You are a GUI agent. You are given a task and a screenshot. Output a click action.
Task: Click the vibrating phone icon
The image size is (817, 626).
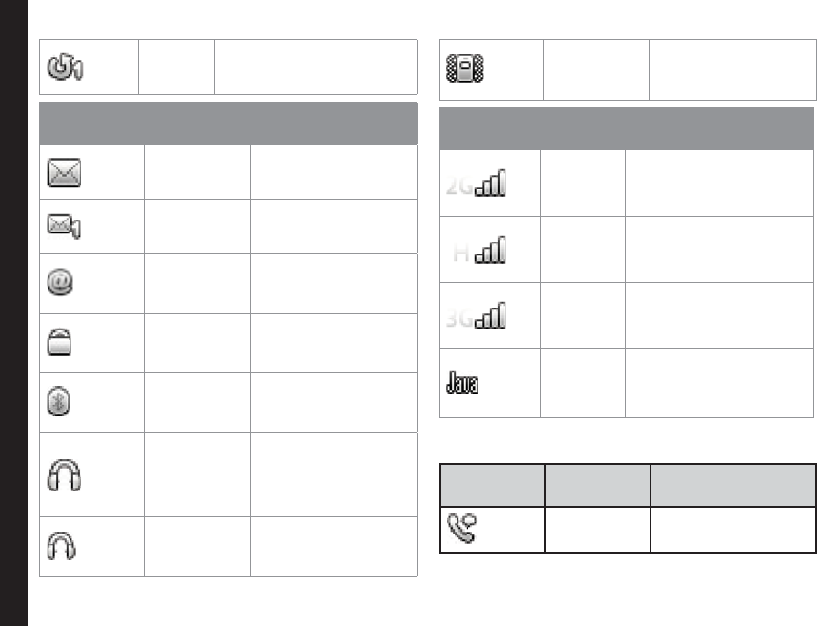[x=463, y=70]
